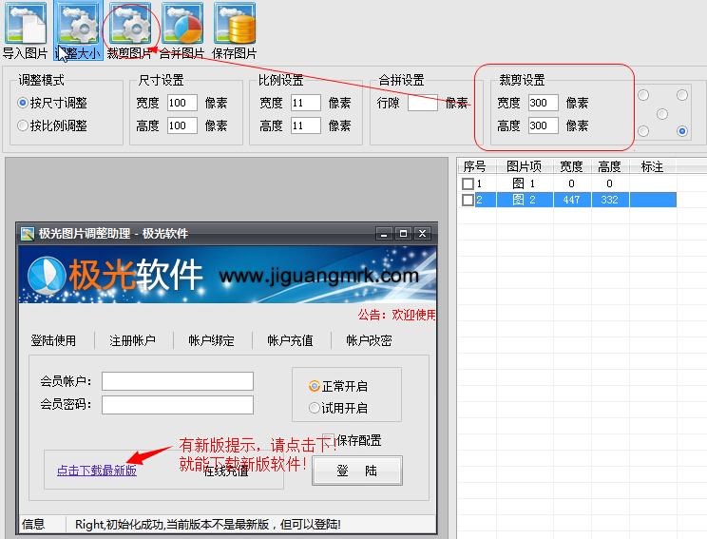
Task: Click the 尺寸设置 height input field
Action: coord(182,125)
